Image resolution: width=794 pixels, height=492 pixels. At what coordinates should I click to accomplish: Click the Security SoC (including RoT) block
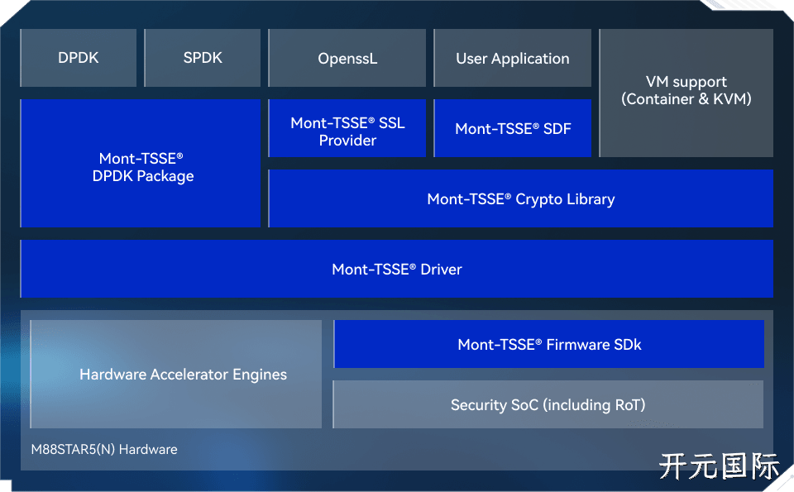(548, 404)
